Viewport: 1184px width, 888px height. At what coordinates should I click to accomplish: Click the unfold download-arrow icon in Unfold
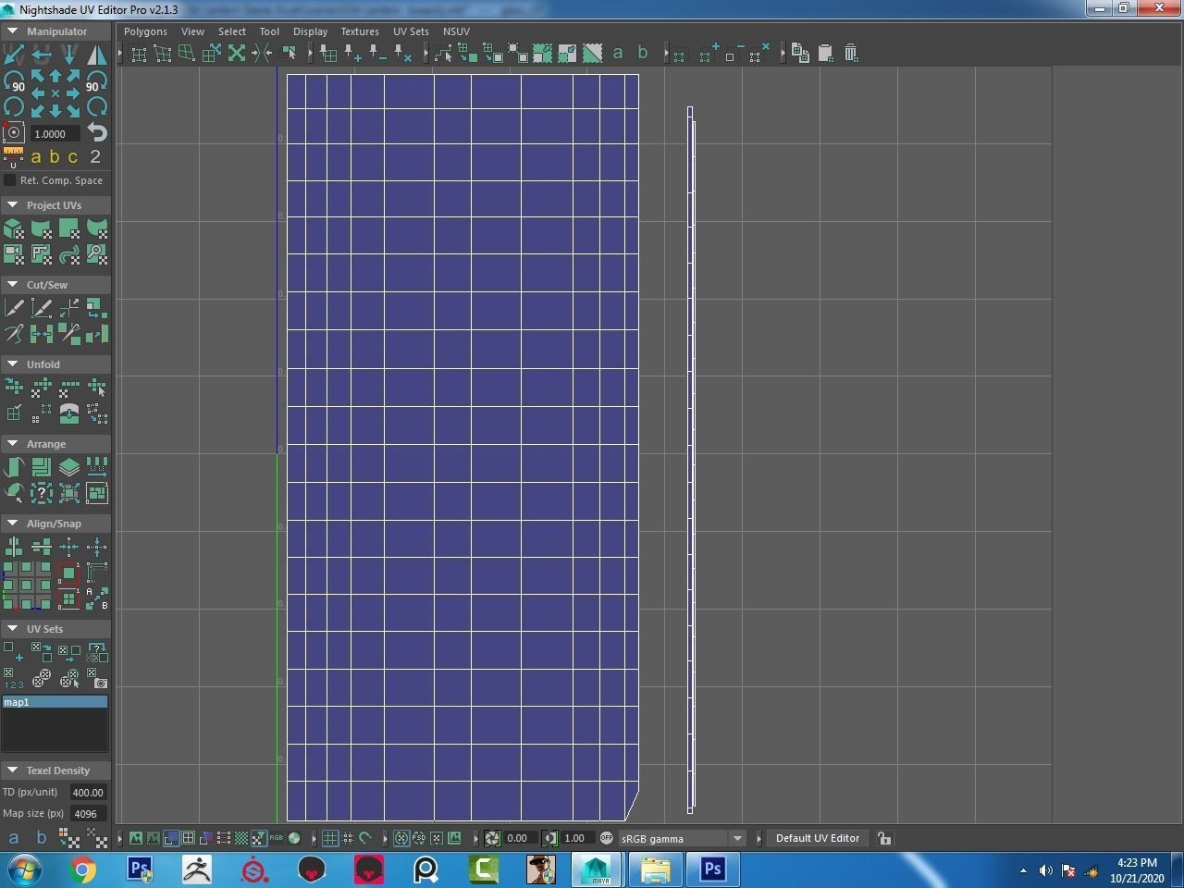69,413
